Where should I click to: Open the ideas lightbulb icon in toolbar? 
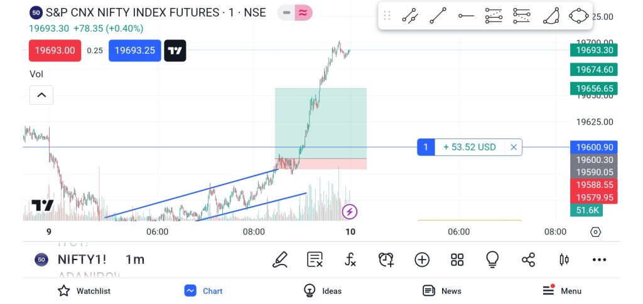492,259
